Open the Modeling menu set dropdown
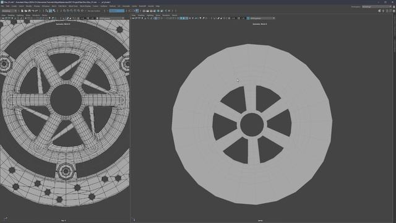 click(9, 11)
